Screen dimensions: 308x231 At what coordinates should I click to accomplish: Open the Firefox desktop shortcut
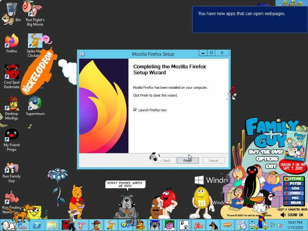[x=12, y=43]
